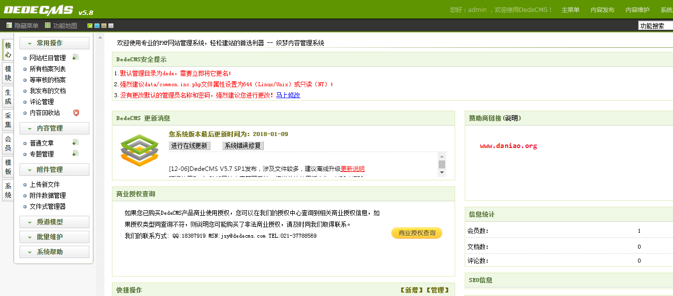
Task: Open 等审核的档案 page
Action: point(47,80)
